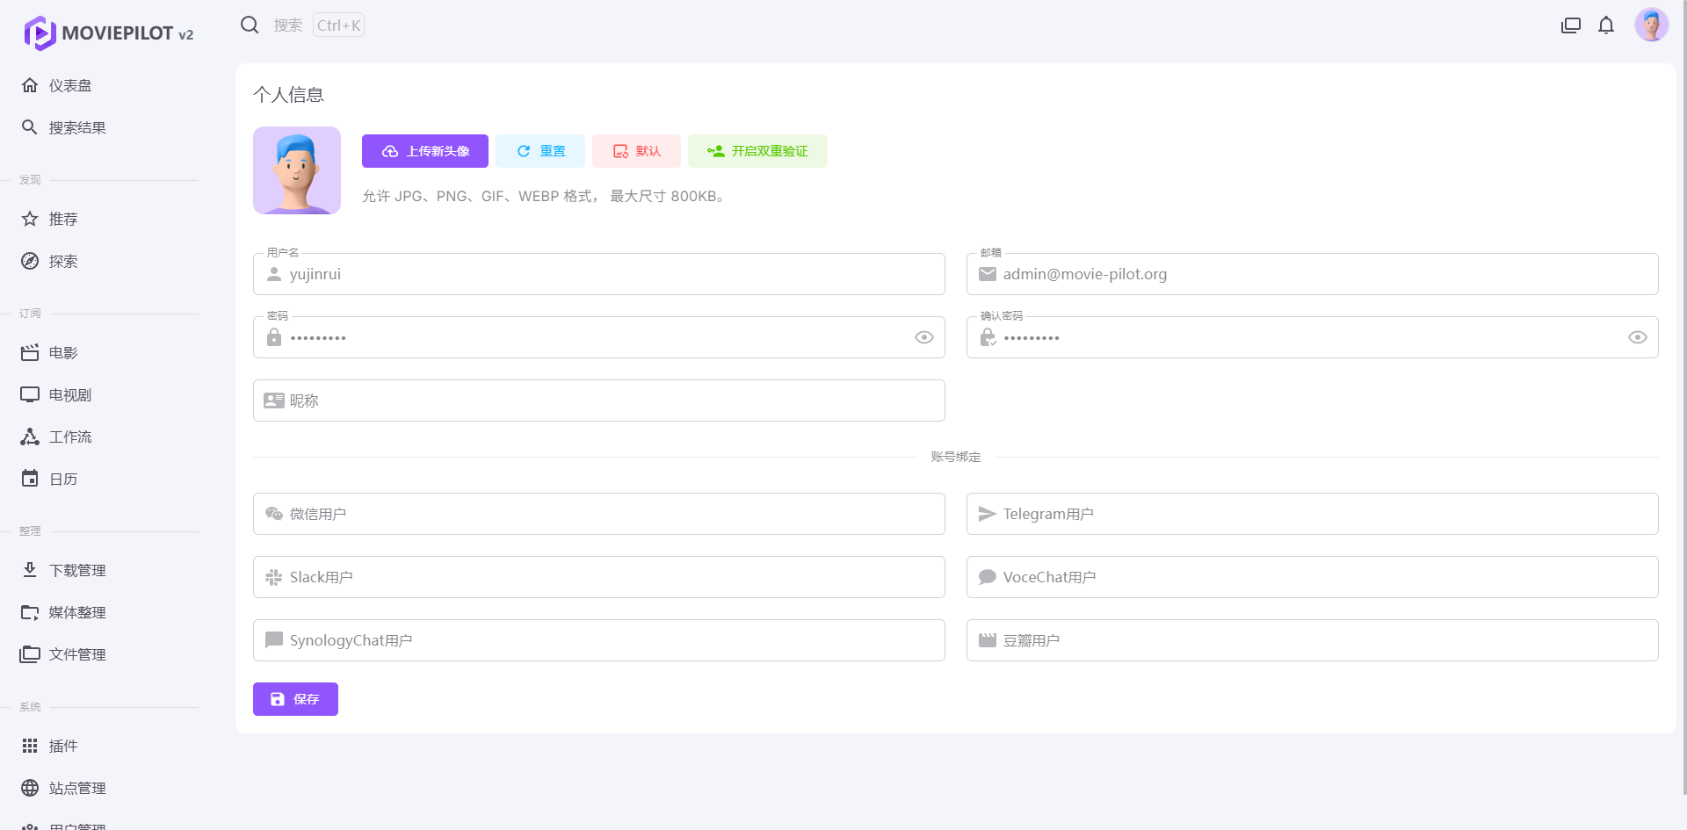This screenshot has height=830, width=1687.
Task: Show password in the 密码 field
Action: pos(923,337)
